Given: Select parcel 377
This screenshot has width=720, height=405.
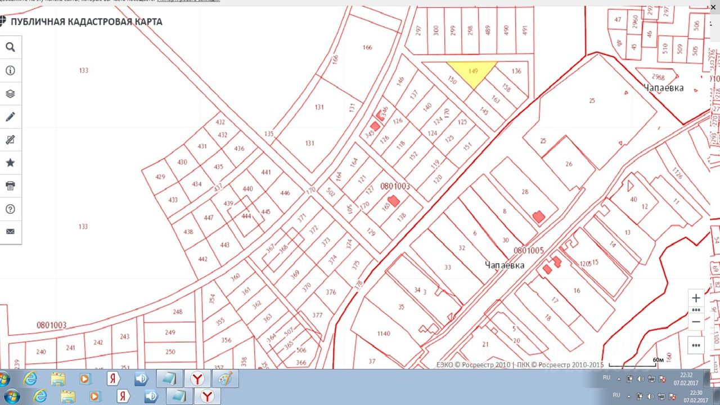Looking at the screenshot, I should [318, 315].
